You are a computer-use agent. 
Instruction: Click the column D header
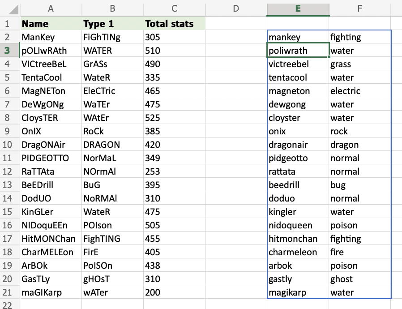236,9
